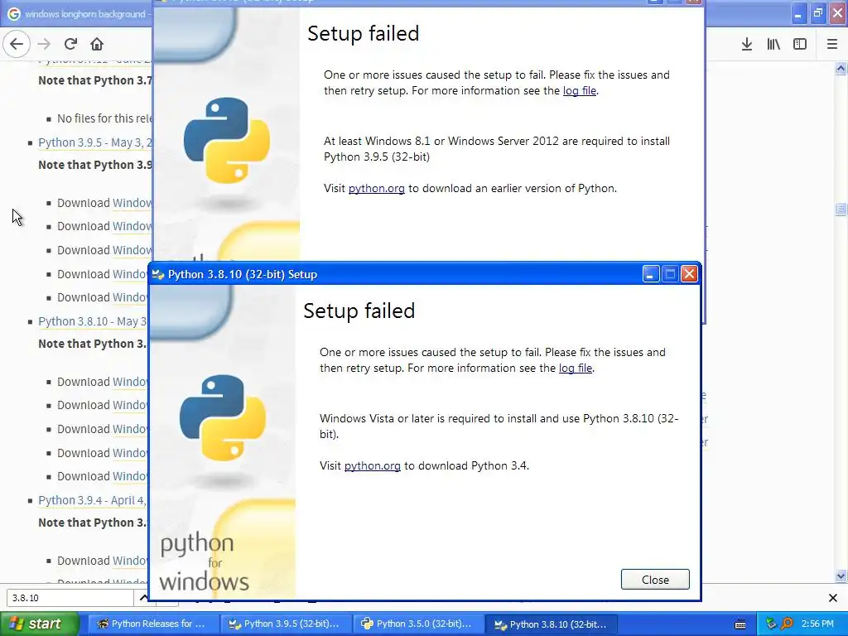This screenshot has height=636, width=848.
Task: Click Google favicon on Firefox tab
Action: point(14,14)
